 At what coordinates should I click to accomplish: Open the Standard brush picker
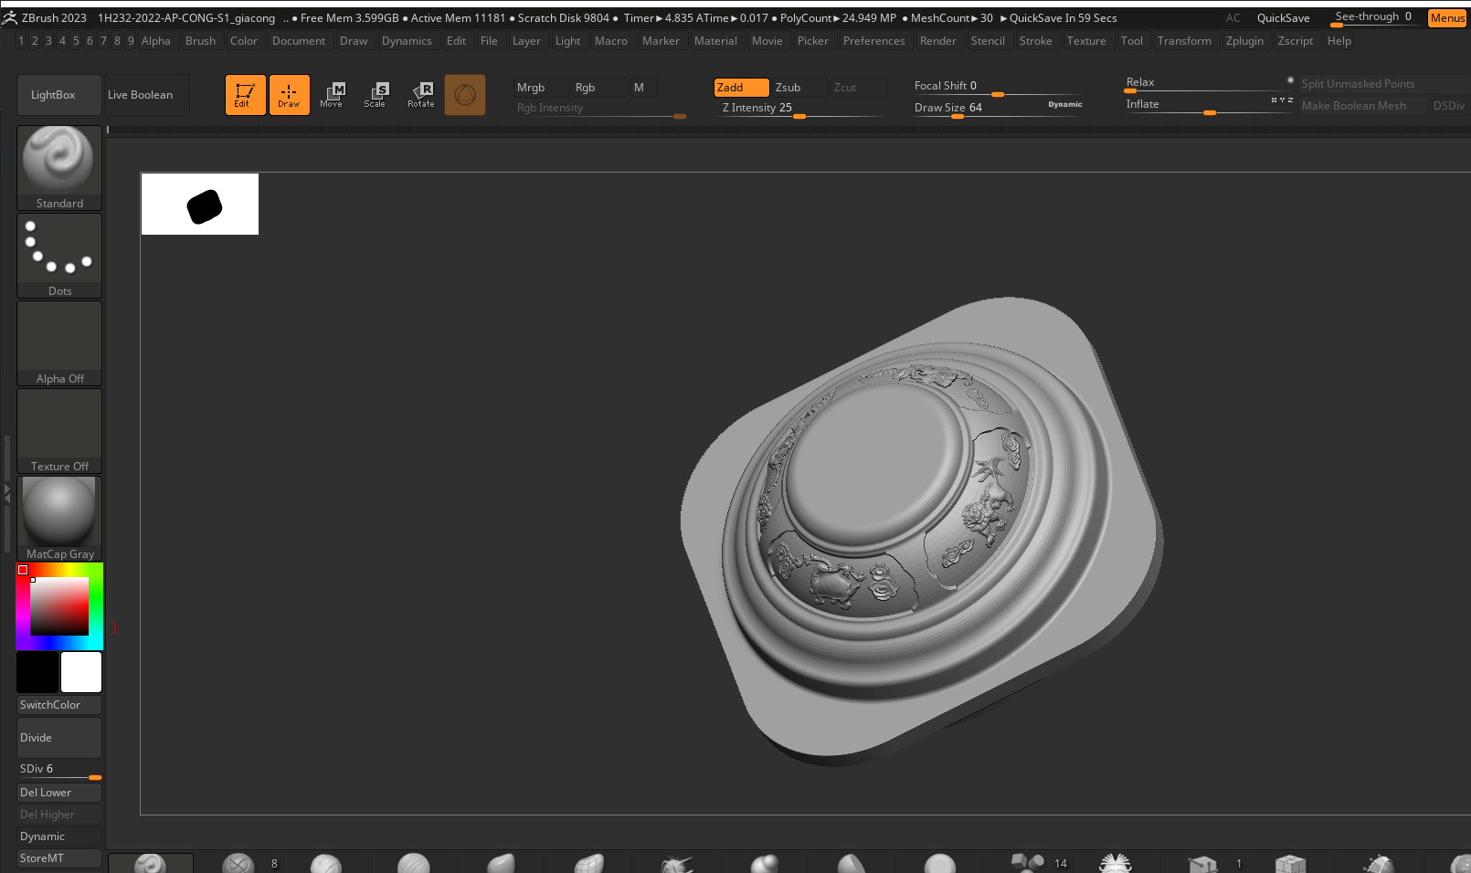coord(59,167)
